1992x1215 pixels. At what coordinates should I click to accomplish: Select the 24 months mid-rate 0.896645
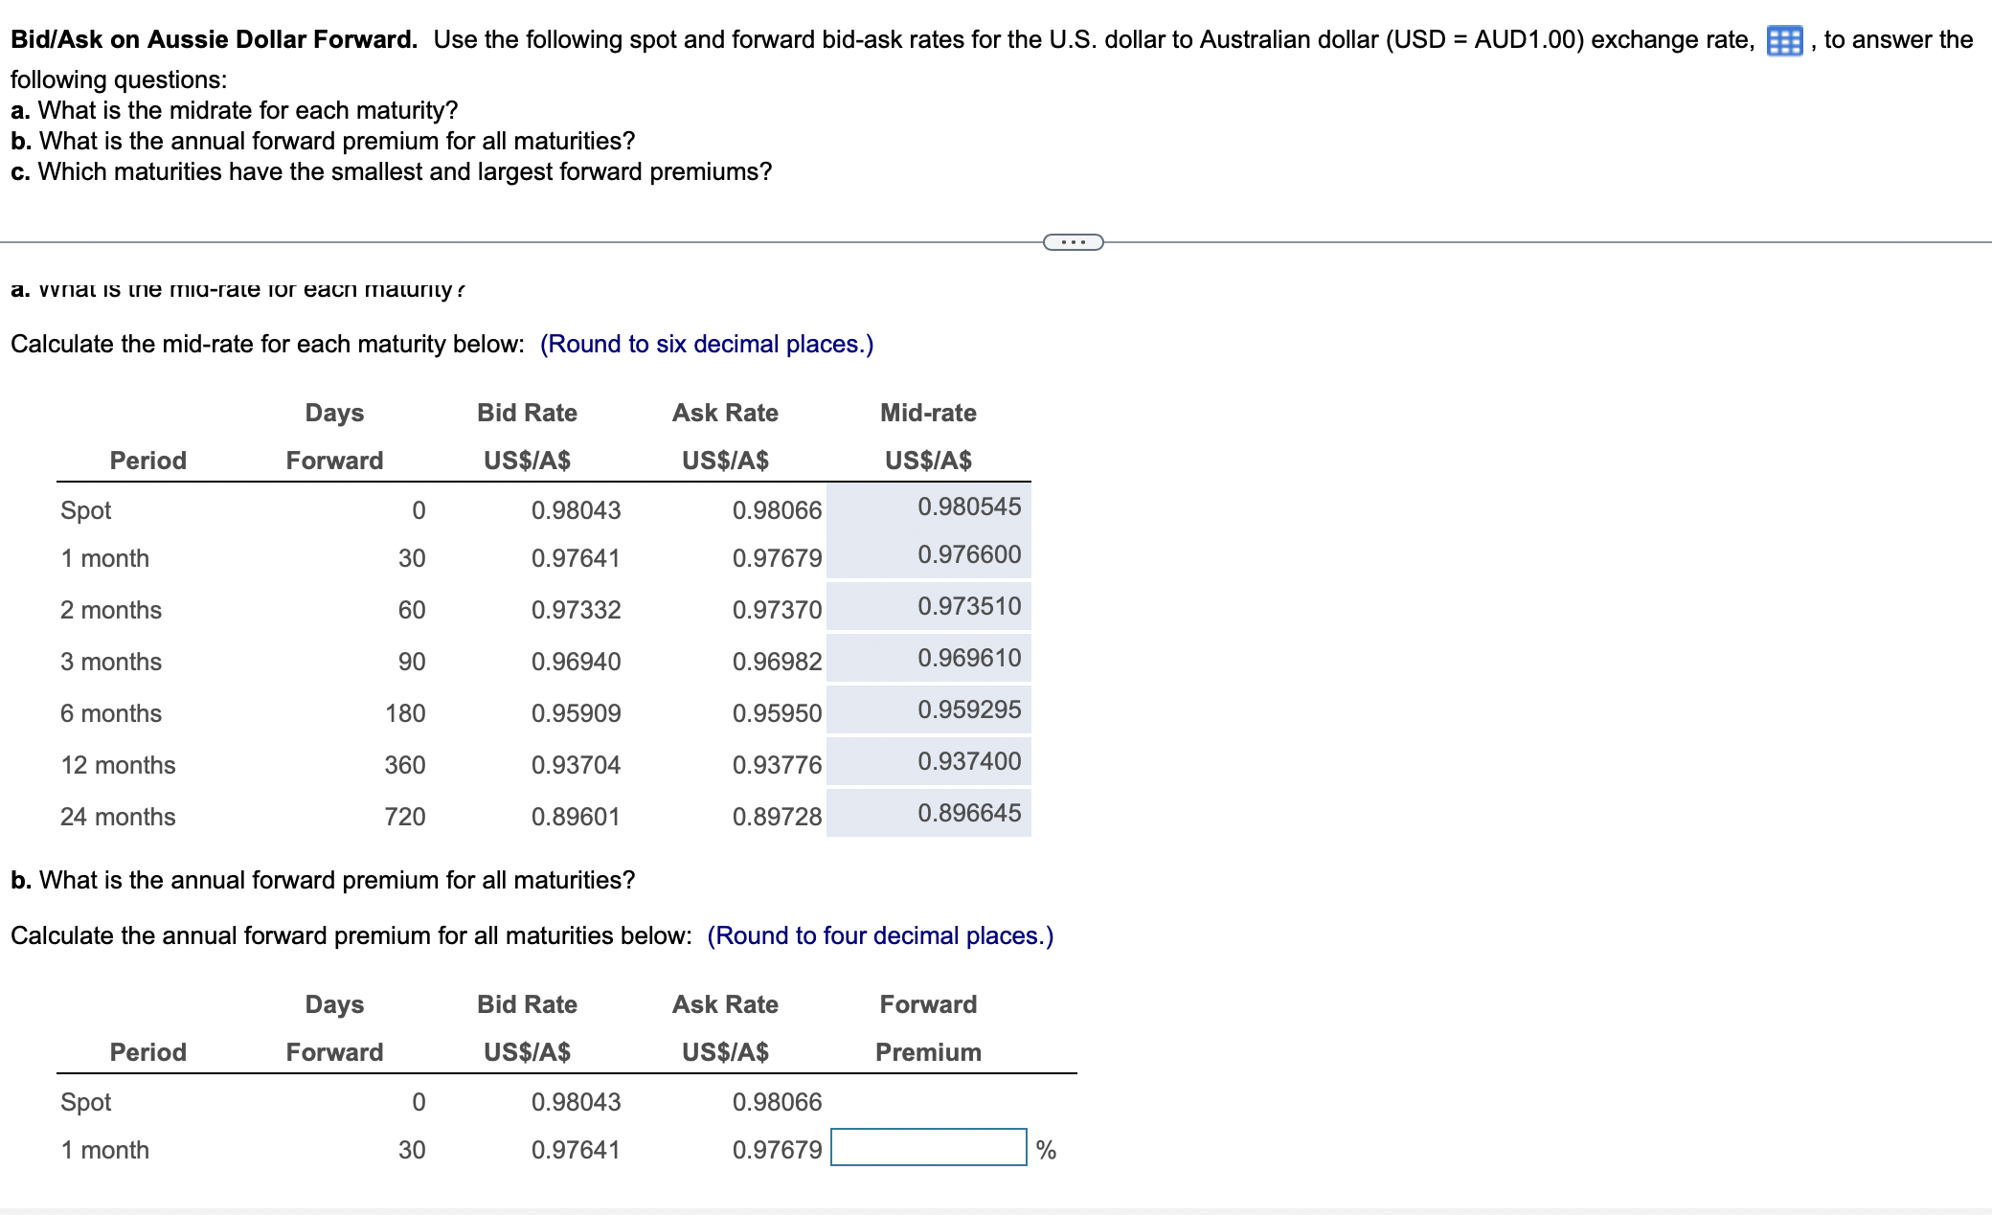tap(968, 813)
